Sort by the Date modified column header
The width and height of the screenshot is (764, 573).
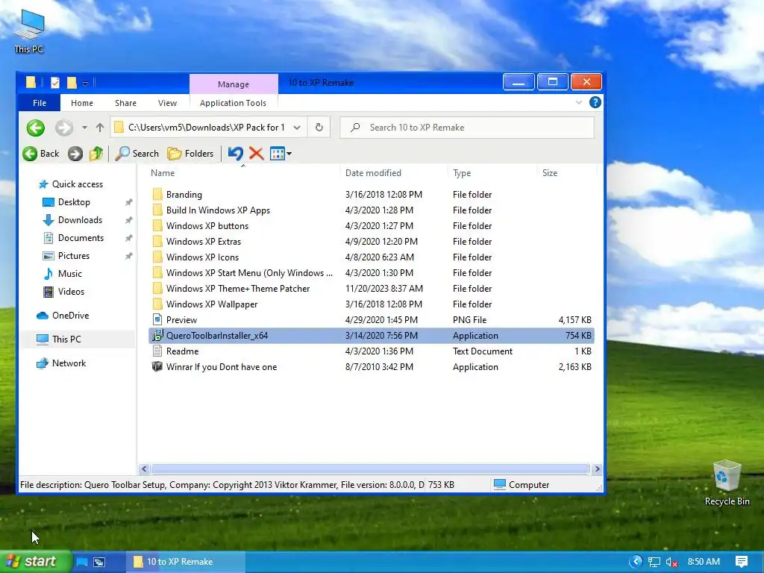tap(373, 173)
